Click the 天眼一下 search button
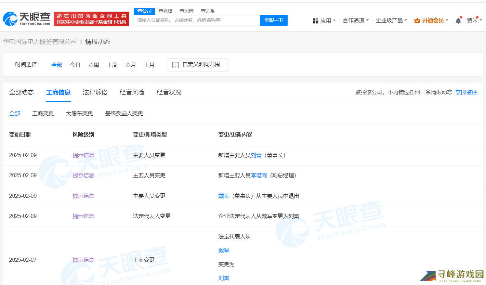The width and height of the screenshot is (486, 285). pos(274,21)
